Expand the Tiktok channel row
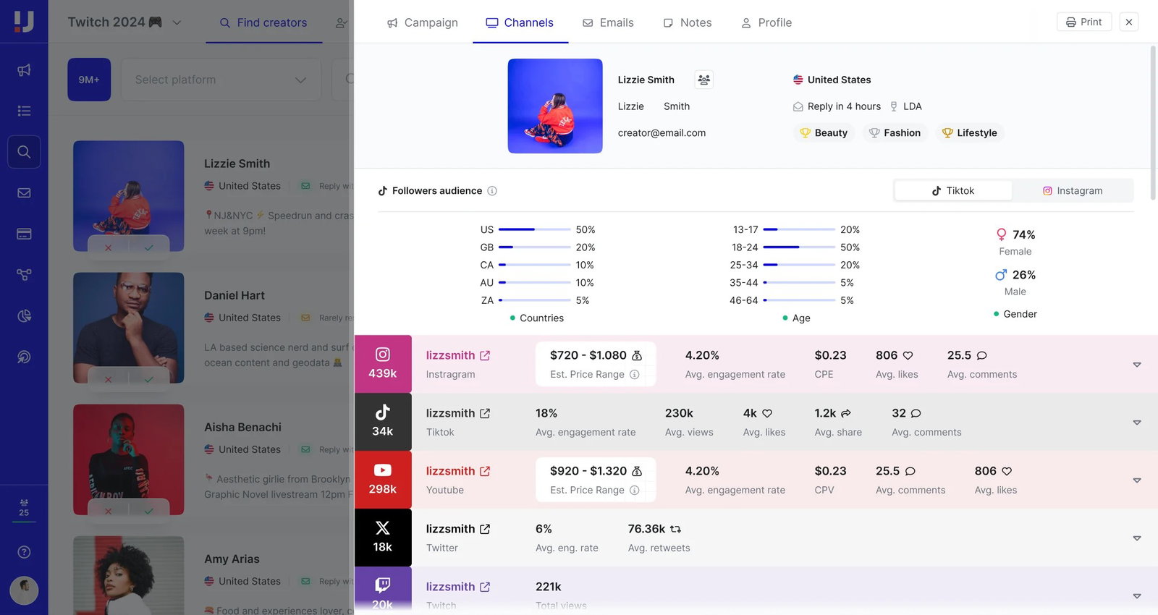The image size is (1158, 615). [1136, 423]
